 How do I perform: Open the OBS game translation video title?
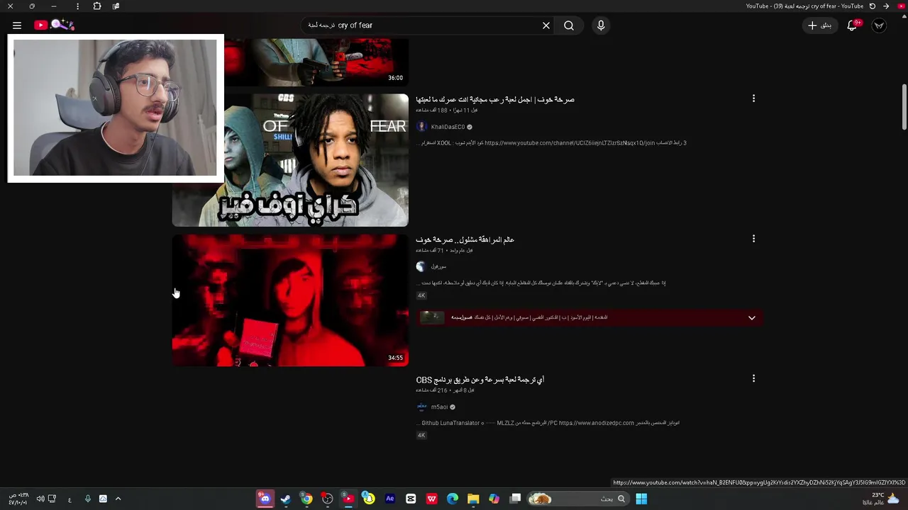click(480, 380)
